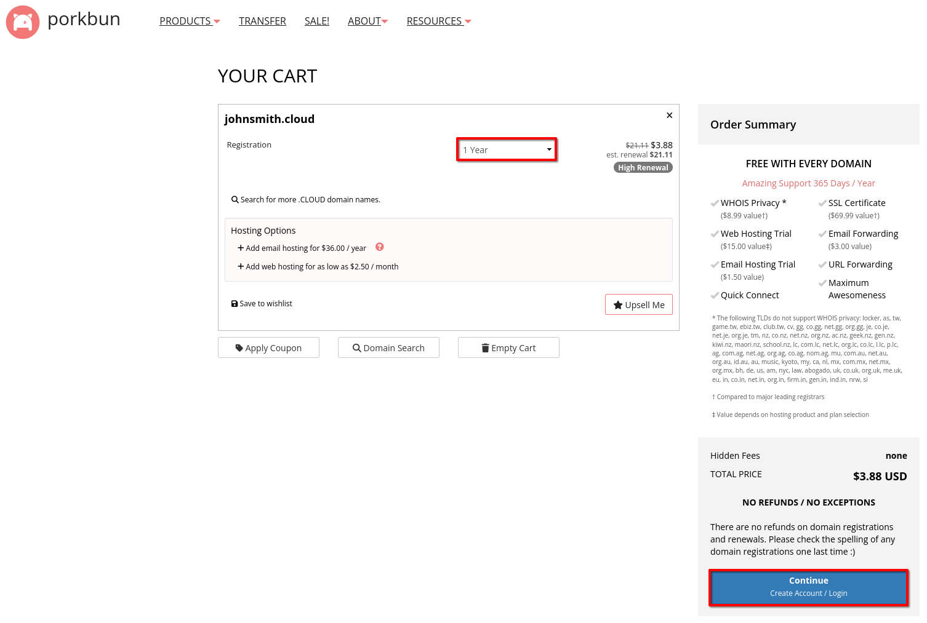The image size is (927, 623).
Task: Click the "WHOIS Privacy *" feature text
Action: (x=753, y=203)
